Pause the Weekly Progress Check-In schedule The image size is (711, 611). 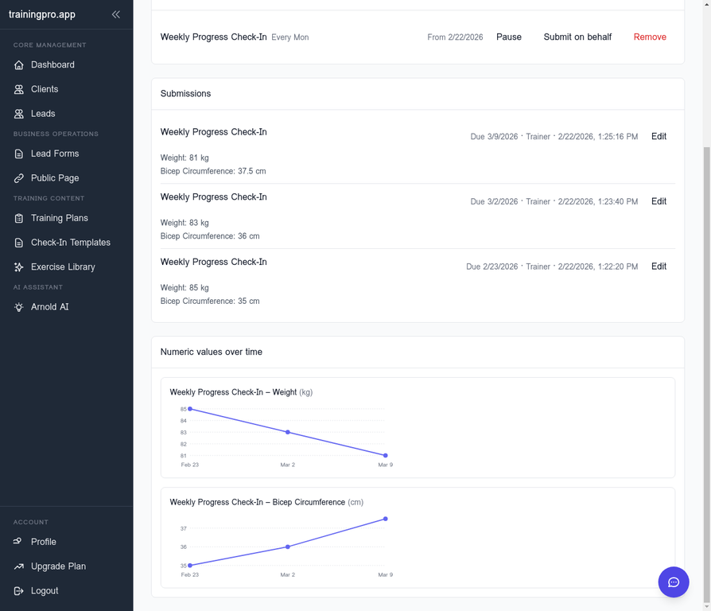[x=509, y=37]
